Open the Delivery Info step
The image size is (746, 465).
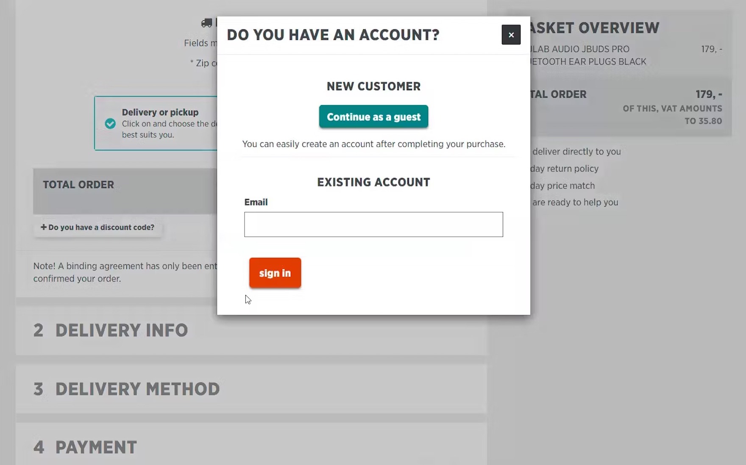click(x=121, y=330)
